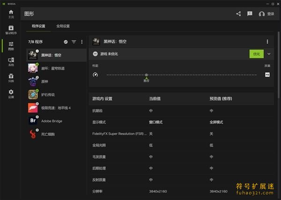Switch to 全局设置 tab
The width and height of the screenshot is (281, 200).
click(x=63, y=26)
